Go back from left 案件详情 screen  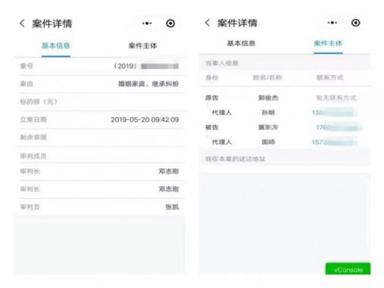22,24
